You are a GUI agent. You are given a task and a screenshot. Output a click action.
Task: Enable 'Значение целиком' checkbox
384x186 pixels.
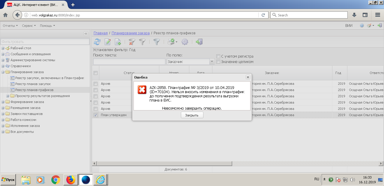(x=218, y=62)
